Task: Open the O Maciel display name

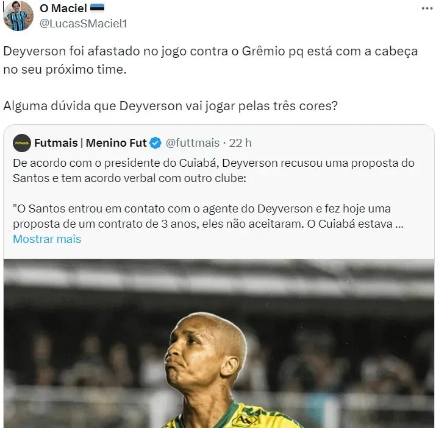Action: (63, 9)
